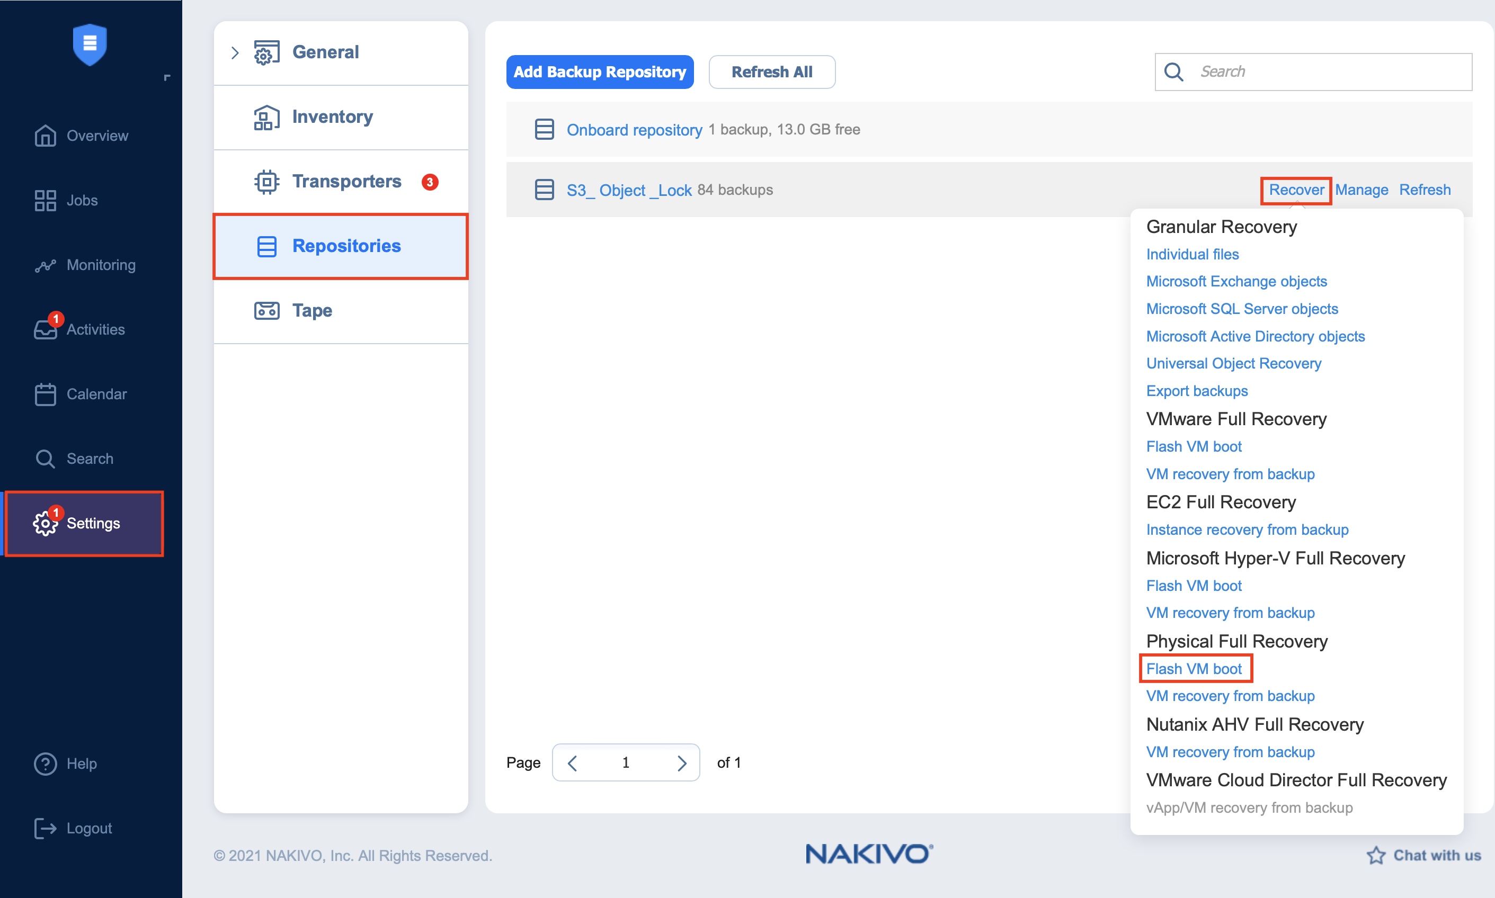Viewport: 1495px width, 898px height.
Task: Click the Transporters chip icon
Action: click(x=267, y=182)
